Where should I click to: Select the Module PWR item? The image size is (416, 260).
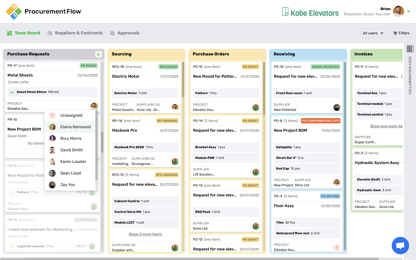[x=226, y=158]
